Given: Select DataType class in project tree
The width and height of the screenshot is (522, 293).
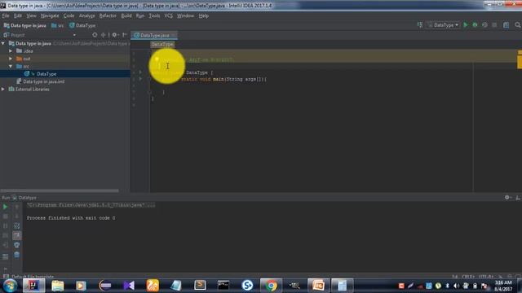Looking at the screenshot, I should (x=46, y=74).
